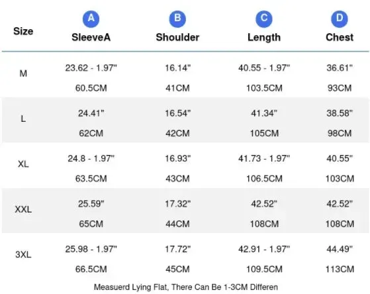
Task: Select the Chest column header
Action: pyautogui.click(x=340, y=37)
